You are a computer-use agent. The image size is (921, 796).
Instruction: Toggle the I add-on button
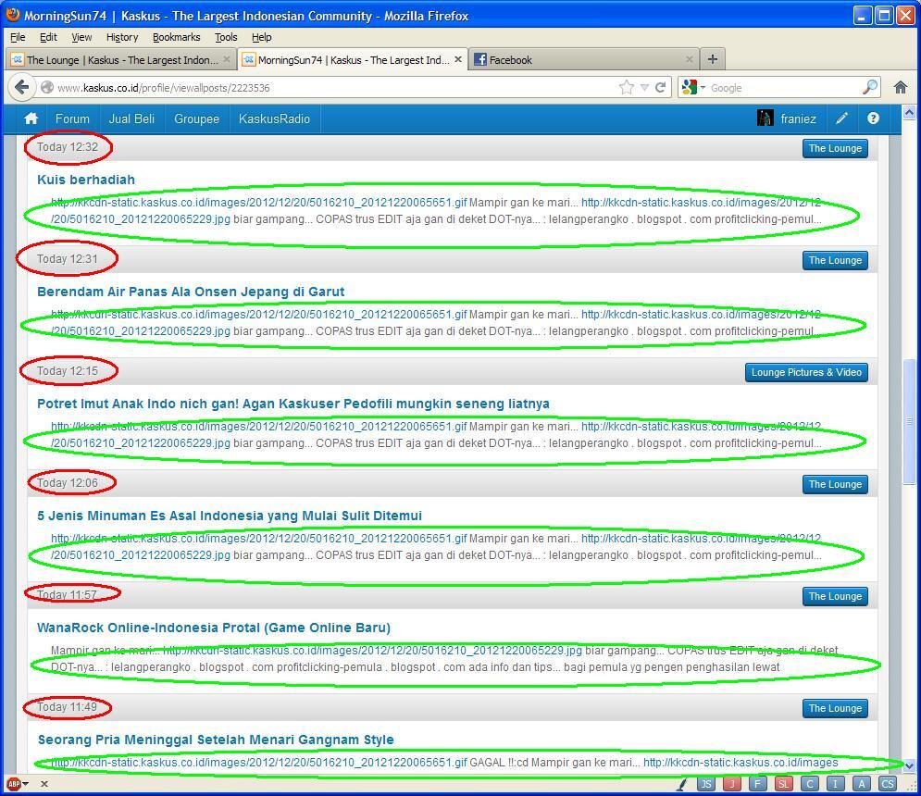coord(835,784)
